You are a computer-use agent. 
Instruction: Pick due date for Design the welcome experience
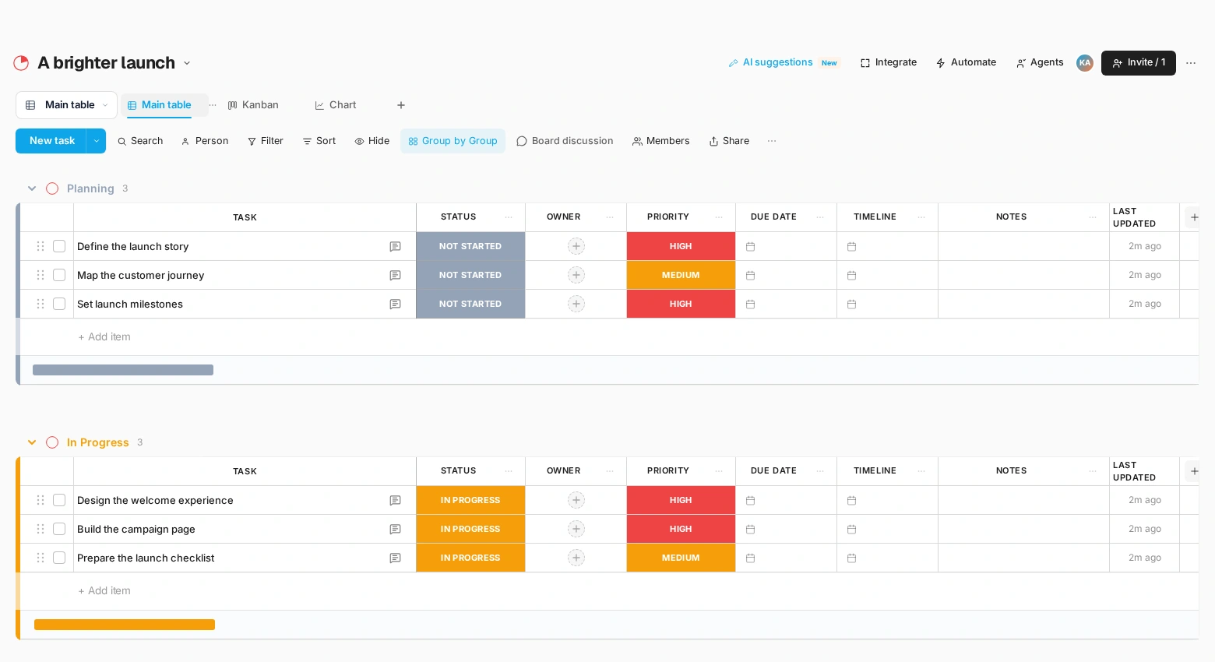(751, 500)
